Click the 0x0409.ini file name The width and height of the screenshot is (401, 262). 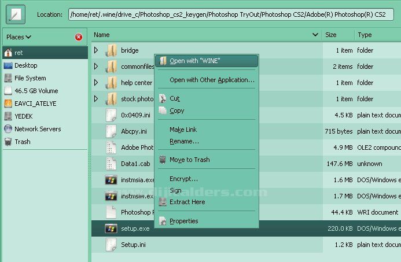[x=135, y=115]
